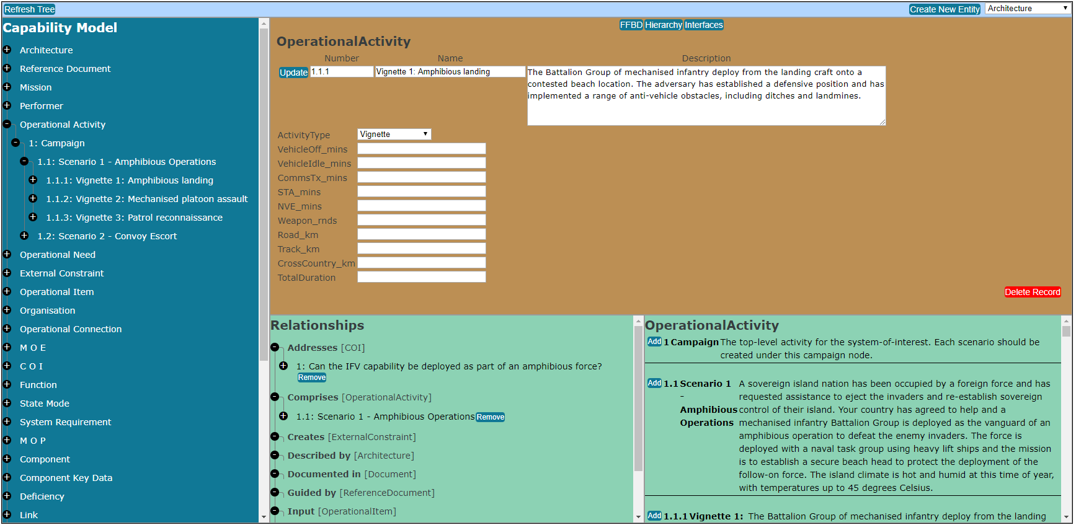Focus the TotalDuration field
The image size is (1076, 525).
pyautogui.click(x=422, y=277)
